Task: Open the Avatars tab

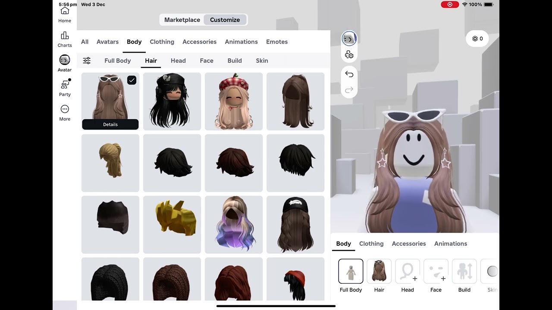Action: (107, 42)
